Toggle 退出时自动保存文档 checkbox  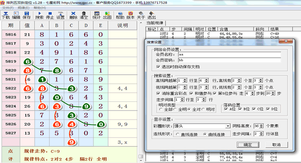tap(158, 67)
